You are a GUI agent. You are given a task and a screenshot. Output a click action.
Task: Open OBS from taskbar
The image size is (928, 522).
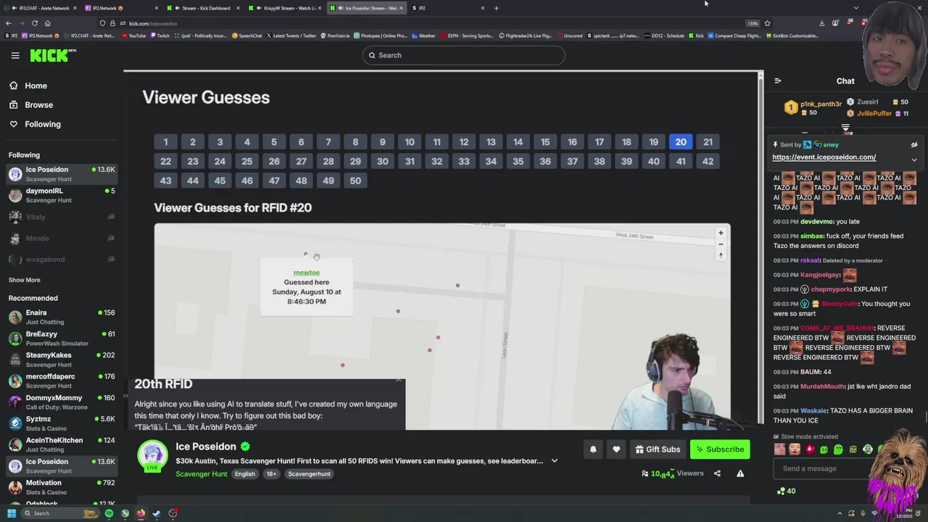[173, 513]
